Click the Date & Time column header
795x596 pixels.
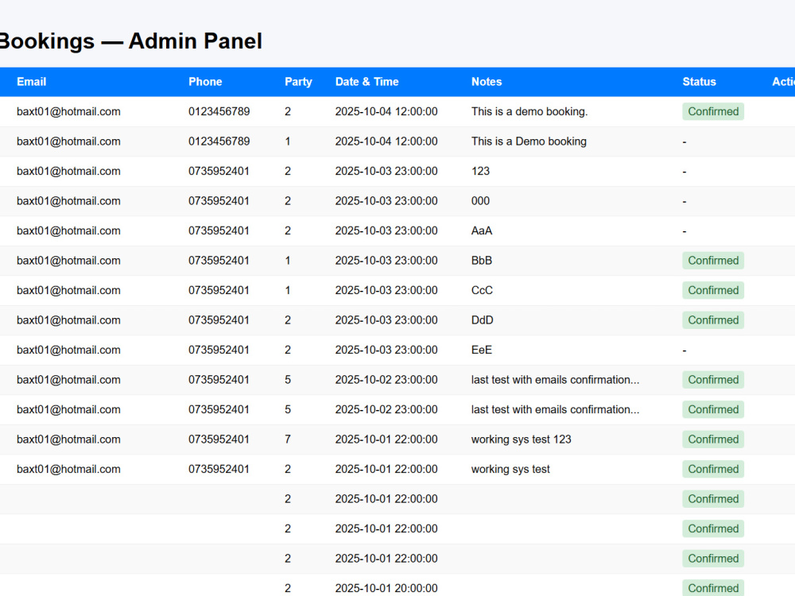(367, 82)
